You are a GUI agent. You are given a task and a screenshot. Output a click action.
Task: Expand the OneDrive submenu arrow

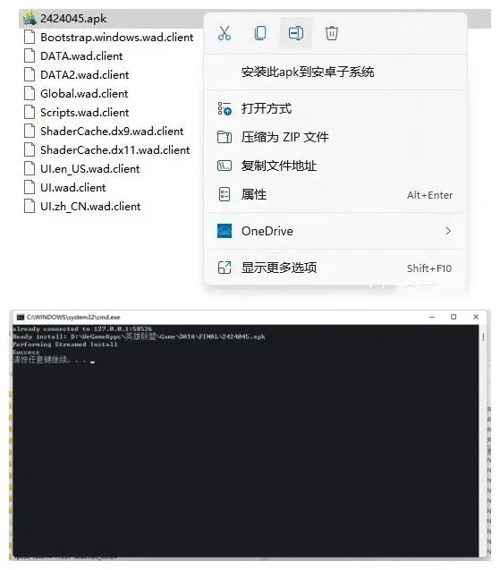pos(448,231)
